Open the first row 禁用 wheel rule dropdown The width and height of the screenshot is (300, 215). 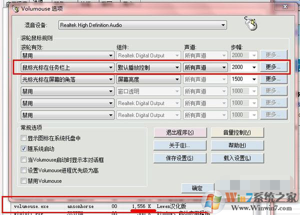[67, 55]
